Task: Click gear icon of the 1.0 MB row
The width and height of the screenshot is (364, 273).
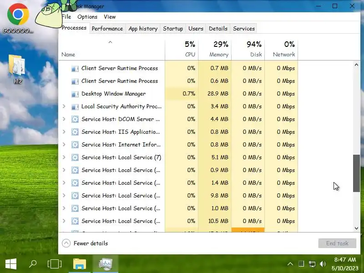Action: point(75,209)
